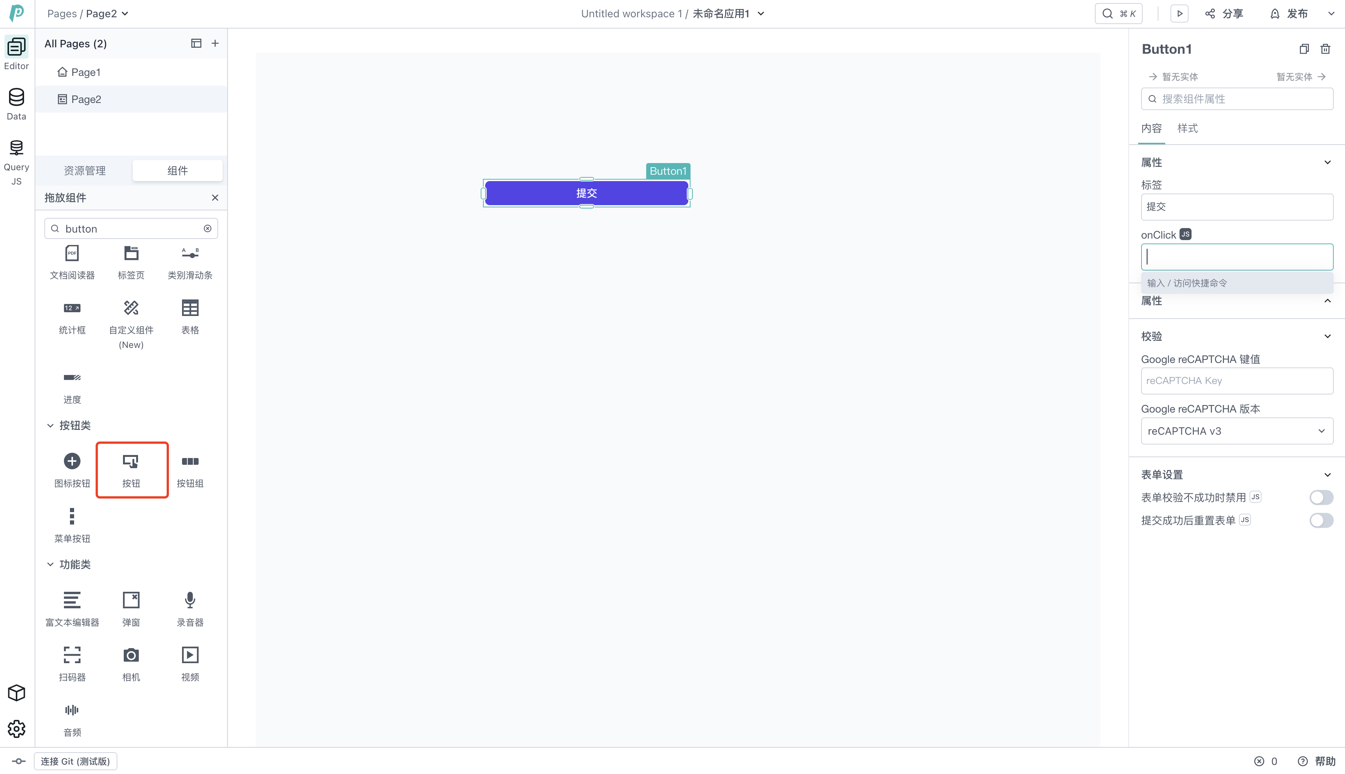
Task: Open the reCAPTCHA v3 version dropdown
Action: point(1237,431)
